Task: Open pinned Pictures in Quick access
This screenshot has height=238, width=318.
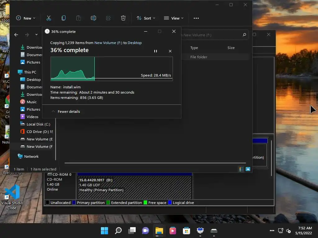Action: pyautogui.click(x=30, y=62)
